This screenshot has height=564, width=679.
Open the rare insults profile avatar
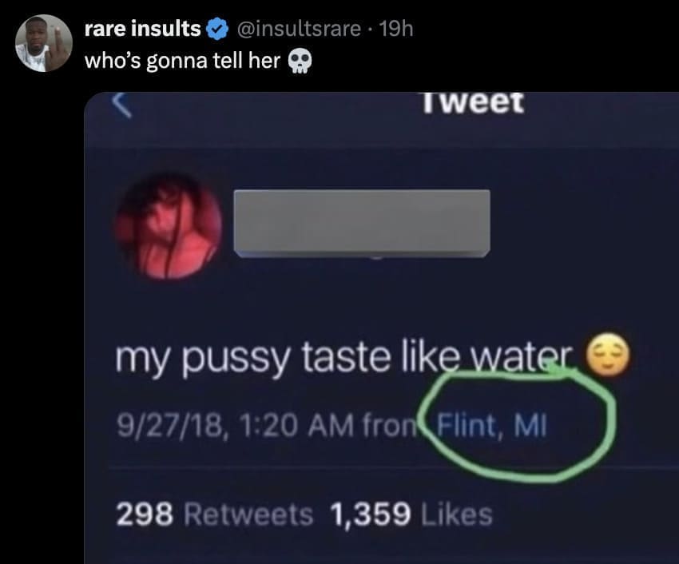[x=44, y=43]
